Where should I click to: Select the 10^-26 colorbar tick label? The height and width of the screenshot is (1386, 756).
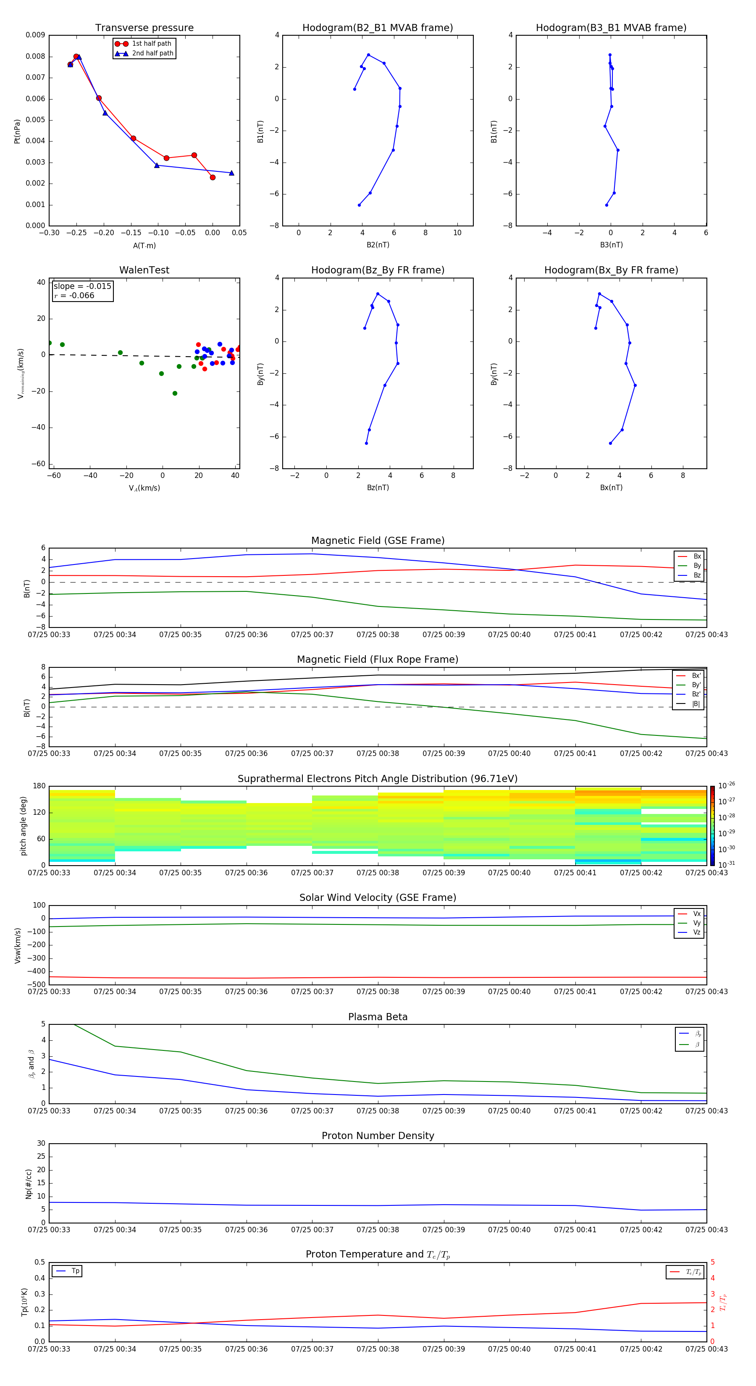(727, 785)
